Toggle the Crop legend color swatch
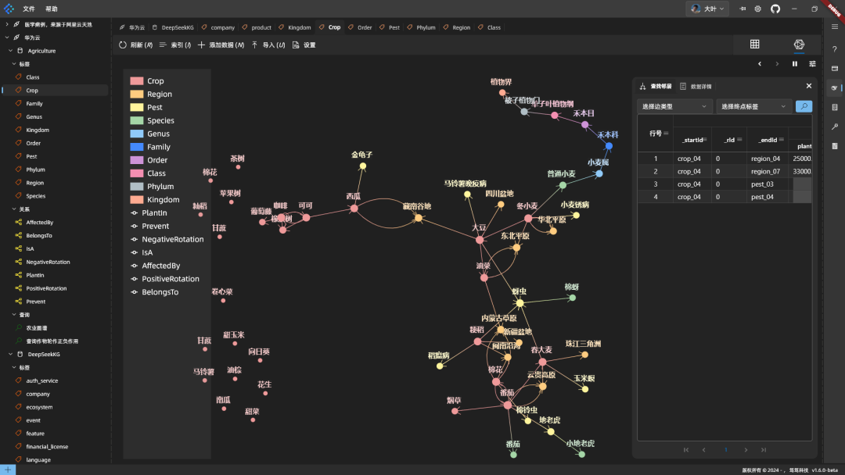This screenshot has height=475, width=845. [137, 80]
